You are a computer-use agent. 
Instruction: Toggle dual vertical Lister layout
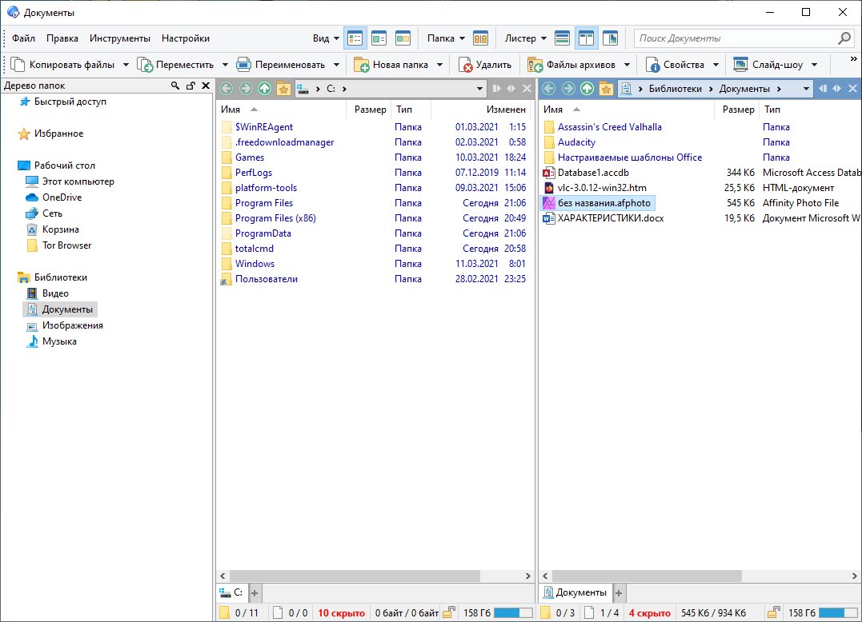click(586, 38)
